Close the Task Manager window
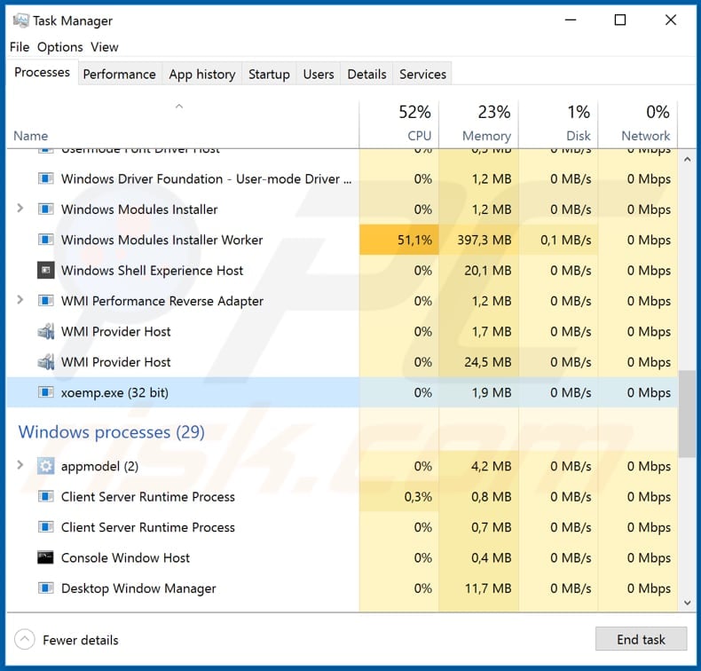 coord(670,20)
